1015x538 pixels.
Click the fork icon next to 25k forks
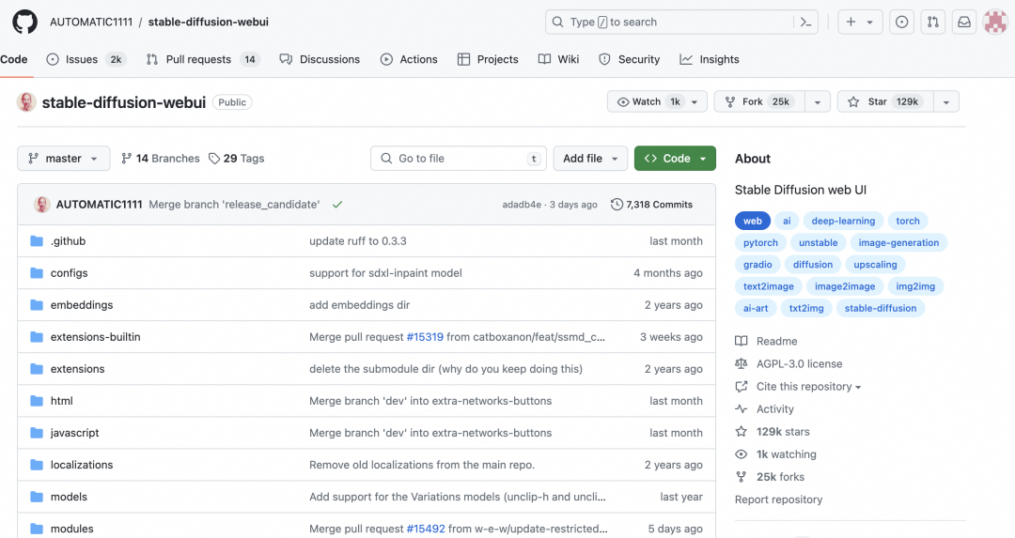pos(742,477)
